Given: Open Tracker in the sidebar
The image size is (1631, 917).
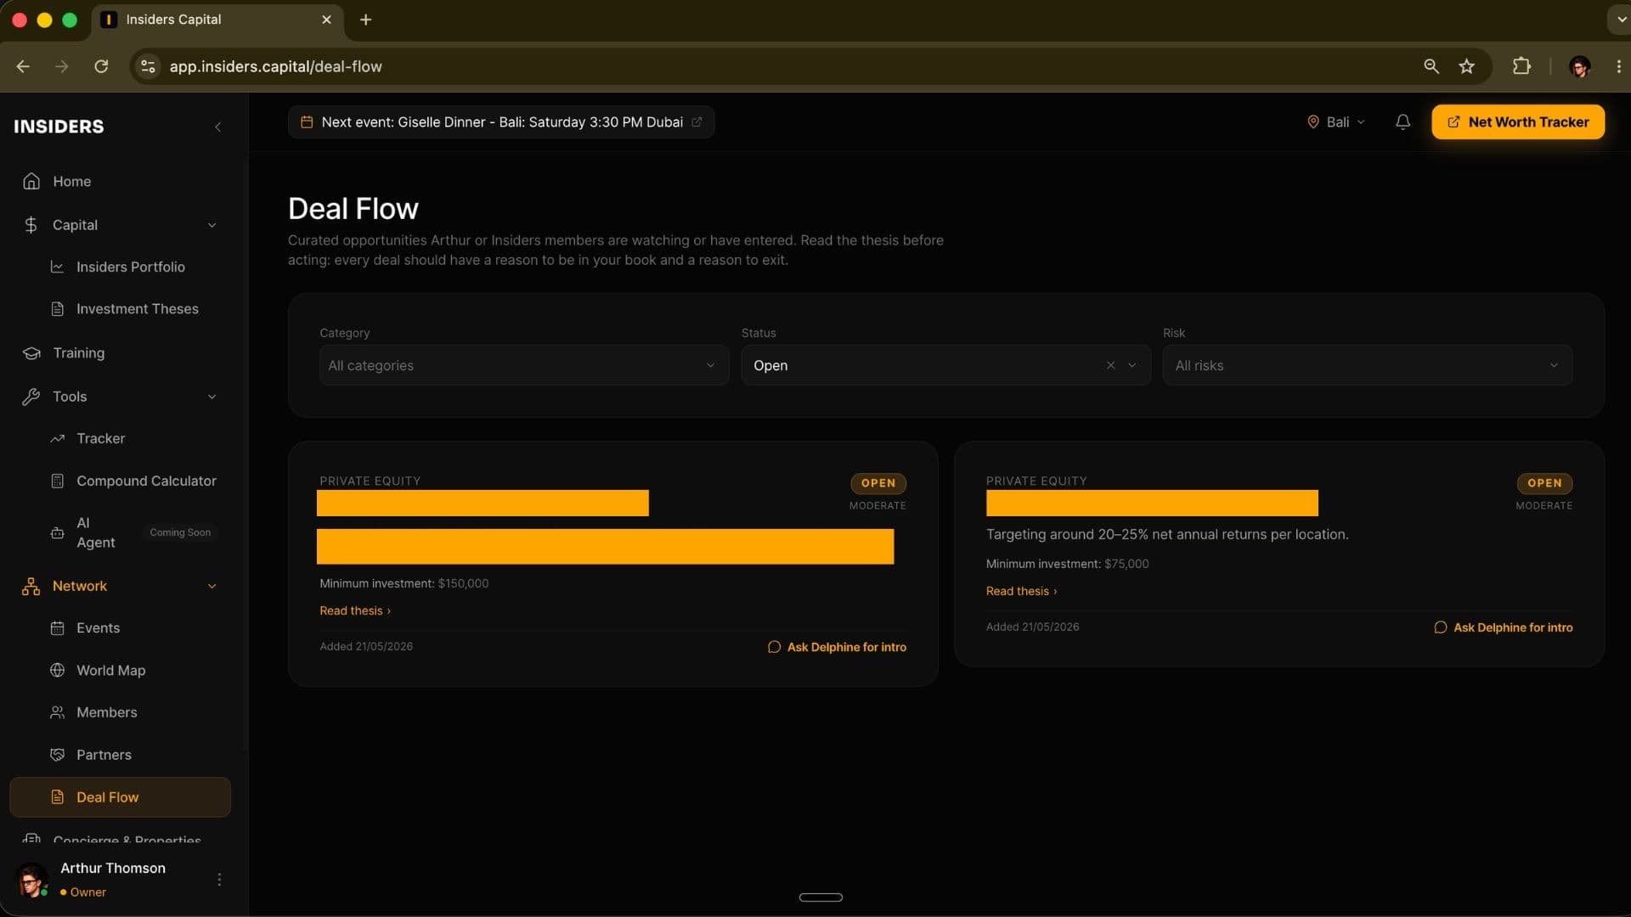Looking at the screenshot, I should [x=100, y=438].
